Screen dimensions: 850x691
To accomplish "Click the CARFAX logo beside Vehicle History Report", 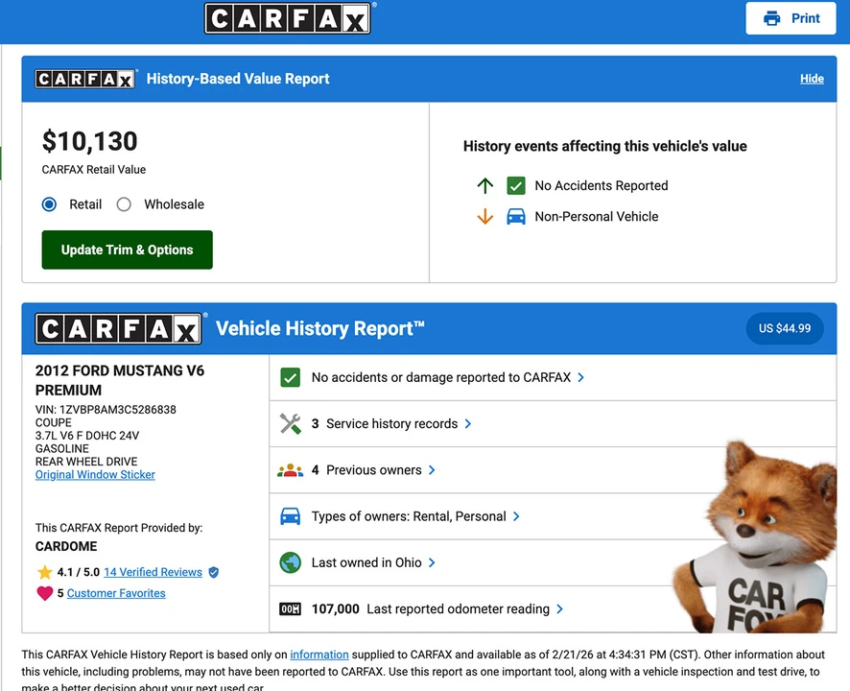I will tap(118, 328).
